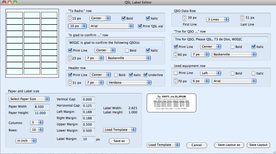Toggle the Print 'QSL via' checkbox
Viewport: 276px width, 154px height.
coord(140,26)
